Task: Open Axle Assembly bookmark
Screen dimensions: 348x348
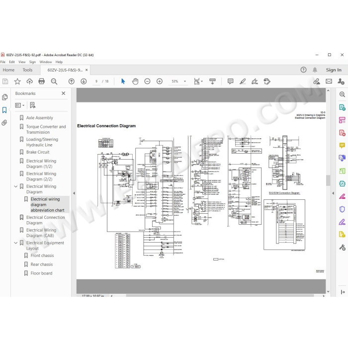Action: tap(39, 118)
